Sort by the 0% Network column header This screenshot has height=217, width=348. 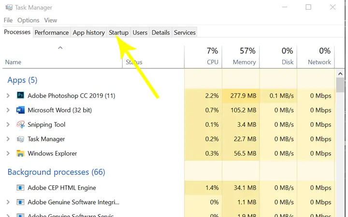[x=316, y=57]
